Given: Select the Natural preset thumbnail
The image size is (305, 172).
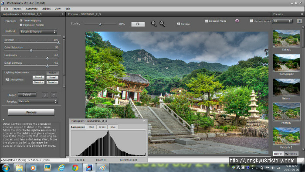Looking at the screenshot, I should pos(286,87).
